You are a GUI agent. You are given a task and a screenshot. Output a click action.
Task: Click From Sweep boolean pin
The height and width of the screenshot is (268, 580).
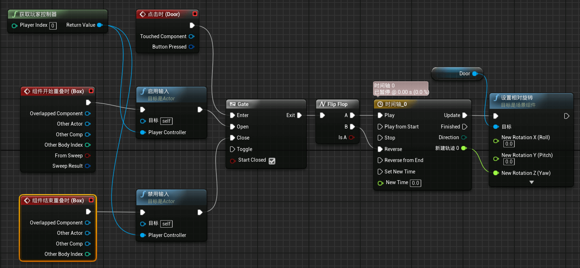pyautogui.click(x=88, y=156)
